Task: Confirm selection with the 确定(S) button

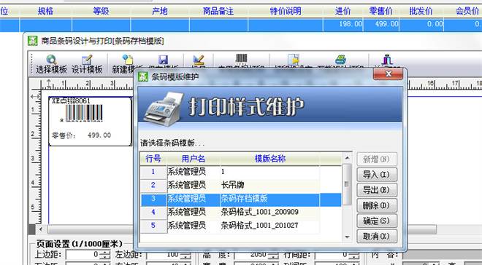Action: 377,221
